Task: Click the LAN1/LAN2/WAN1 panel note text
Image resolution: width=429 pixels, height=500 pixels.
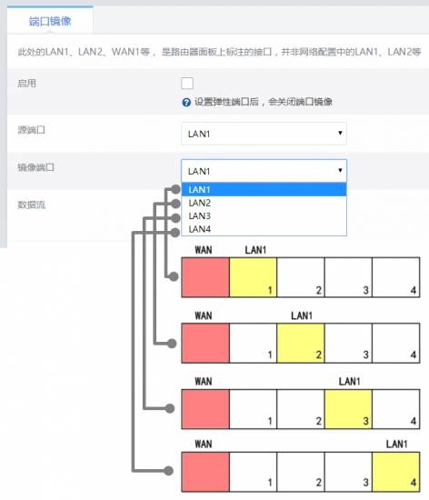Action: (x=219, y=52)
